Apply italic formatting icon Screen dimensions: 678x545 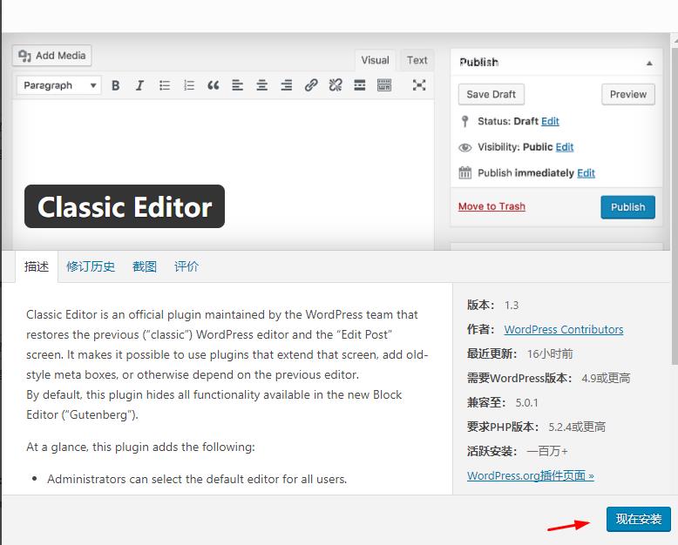139,85
